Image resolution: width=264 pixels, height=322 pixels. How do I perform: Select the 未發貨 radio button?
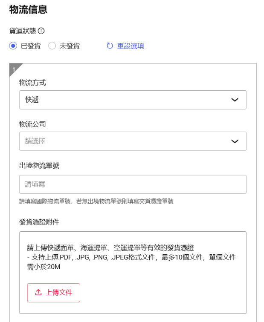pos(52,46)
